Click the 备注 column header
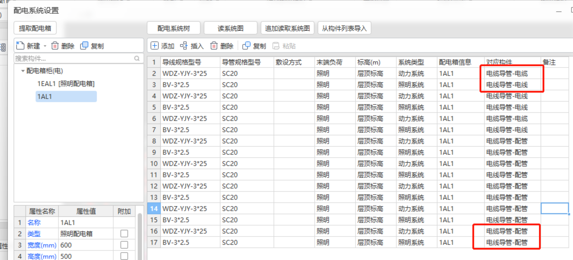Viewport: 573px width, 260px height. (x=555, y=62)
